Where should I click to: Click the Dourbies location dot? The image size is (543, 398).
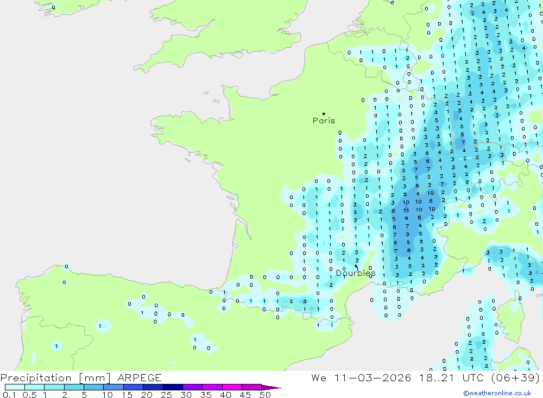[x=356, y=267]
